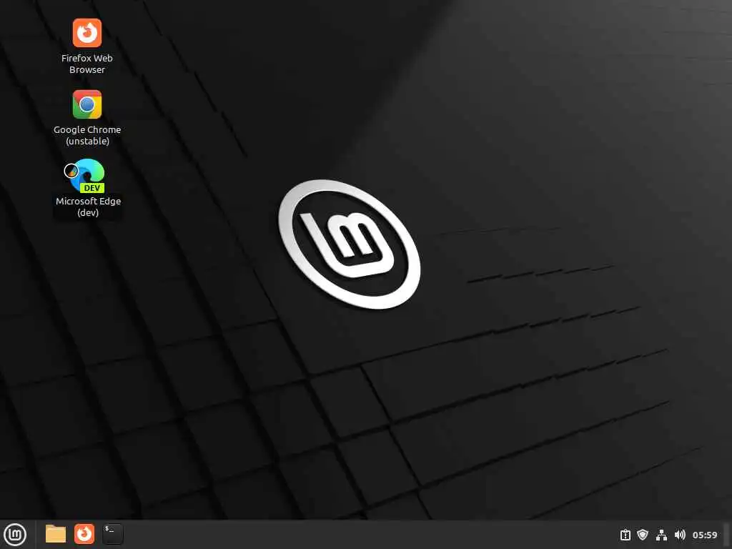Screen dimensions: 732x549
Task: Open the sound volume tray icon
Action: click(680, 535)
